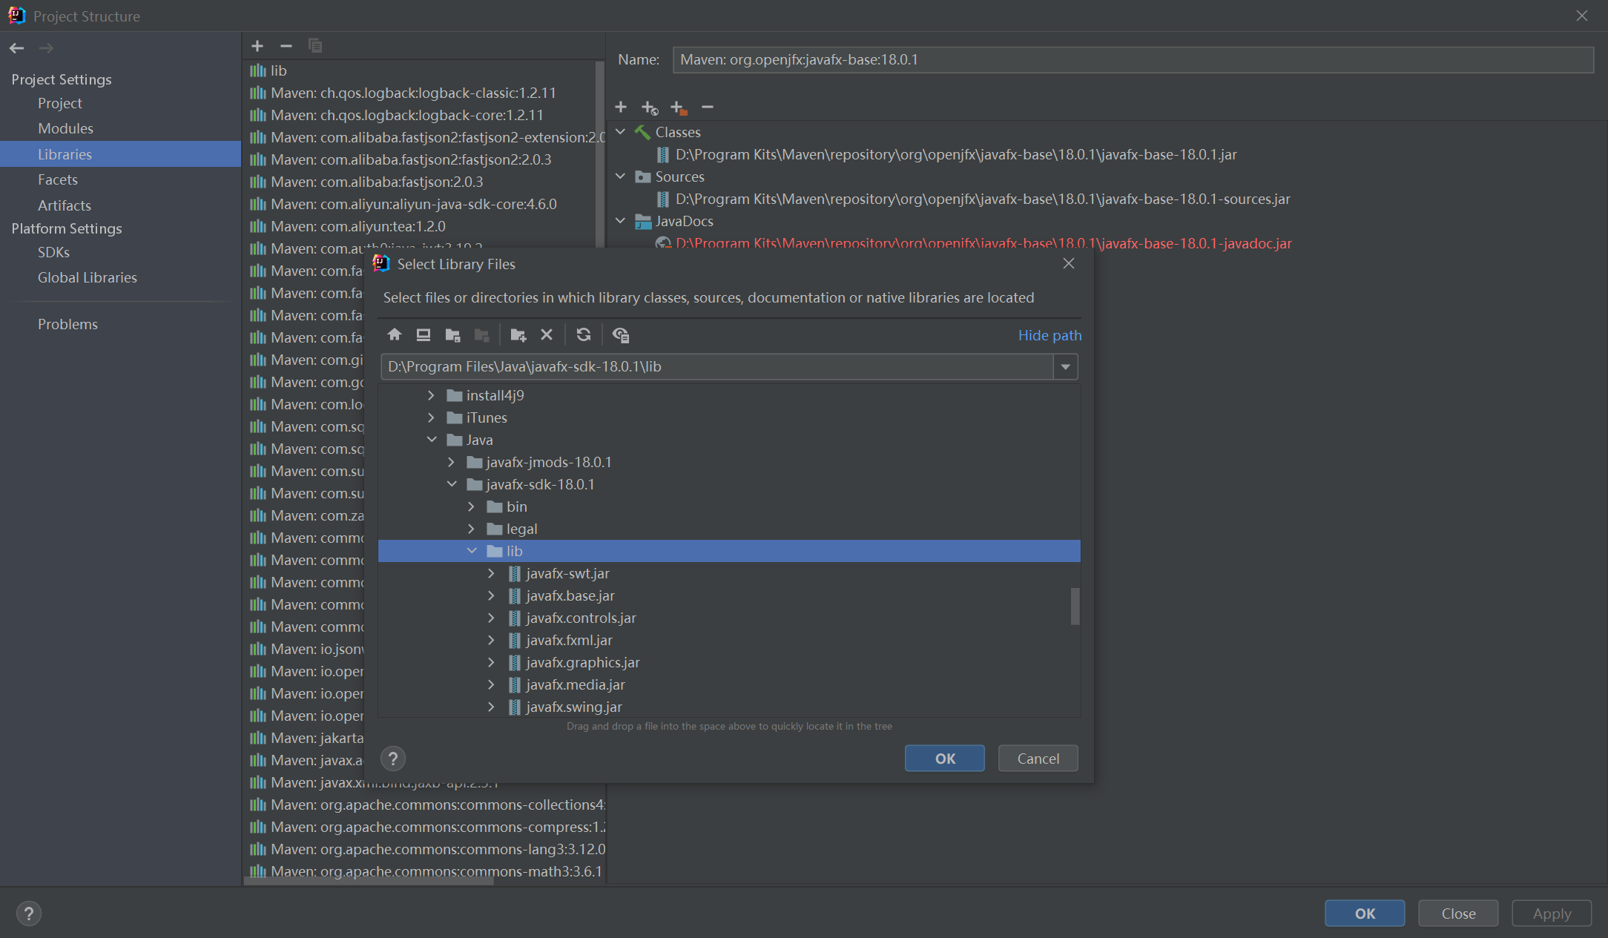This screenshot has height=938, width=1608.
Task: Collapse the JavaDocs node
Action: coord(621,221)
